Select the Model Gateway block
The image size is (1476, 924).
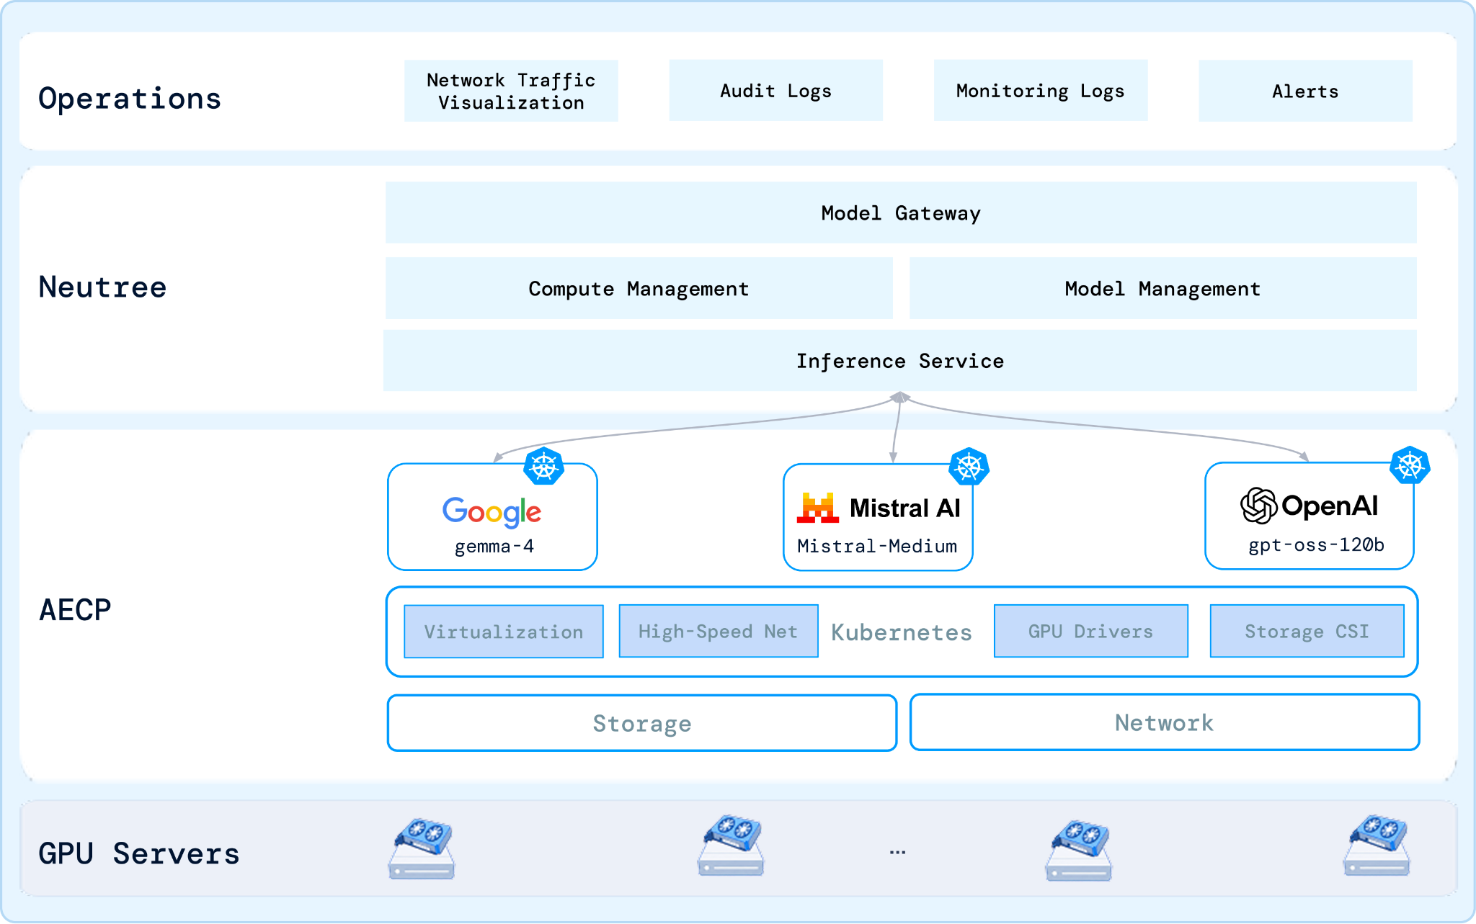coord(901,212)
